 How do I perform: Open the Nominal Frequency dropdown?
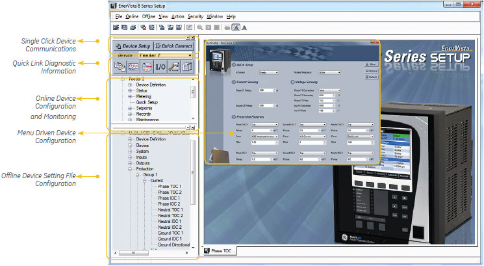tap(329, 72)
